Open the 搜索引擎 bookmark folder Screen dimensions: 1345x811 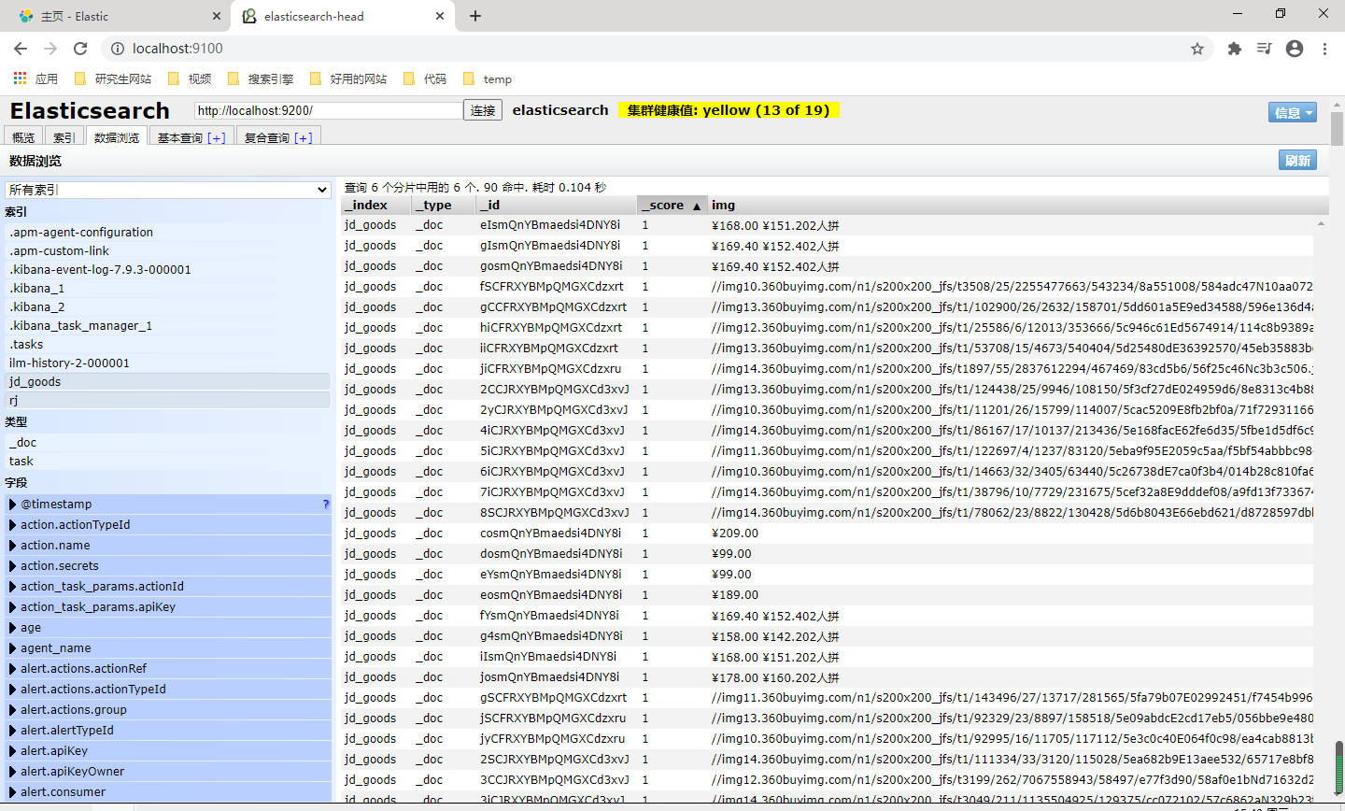[x=260, y=79]
